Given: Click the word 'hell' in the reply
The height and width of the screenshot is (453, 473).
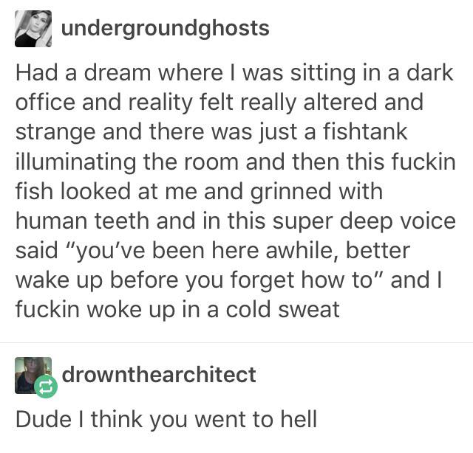Looking at the screenshot, I should pyautogui.click(x=299, y=418).
